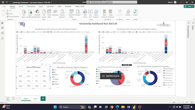This screenshot has width=195, height=110.
Task: Expand the Data pane chevron
Action: (193, 23)
